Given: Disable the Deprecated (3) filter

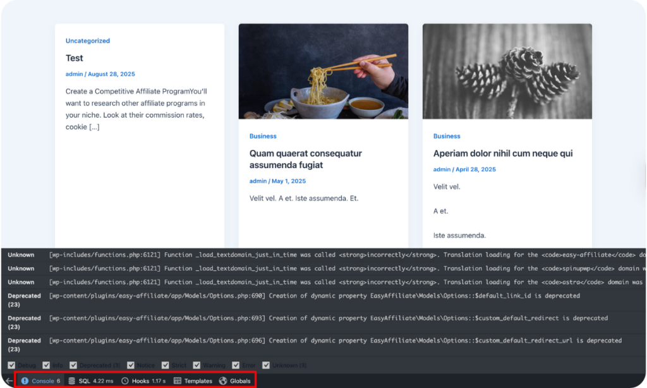Looking at the screenshot, I should click(72, 365).
